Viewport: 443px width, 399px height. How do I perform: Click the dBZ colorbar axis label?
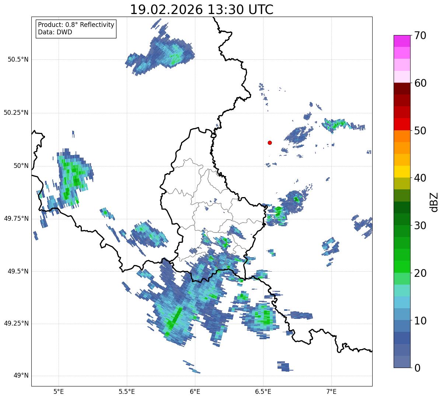point(434,202)
